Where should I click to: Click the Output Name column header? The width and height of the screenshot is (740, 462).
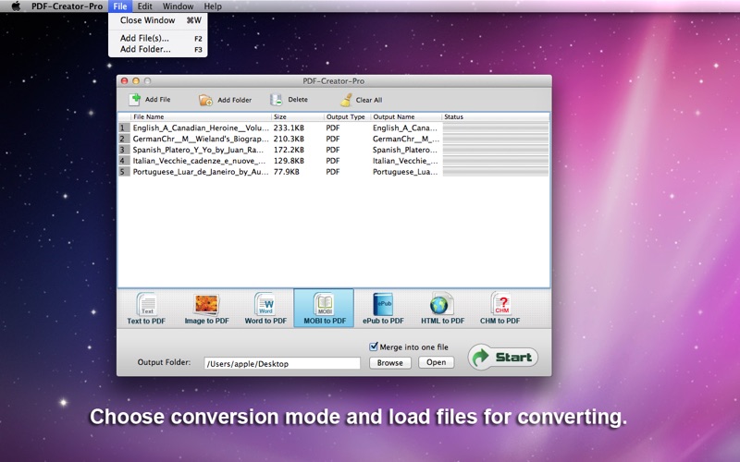[x=406, y=116]
